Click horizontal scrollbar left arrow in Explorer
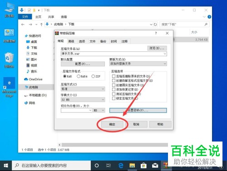This screenshot has width=227, height=171. click(59, 145)
